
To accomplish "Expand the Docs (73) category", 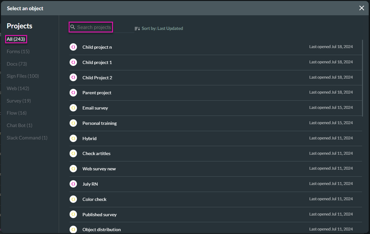I will click(17, 64).
